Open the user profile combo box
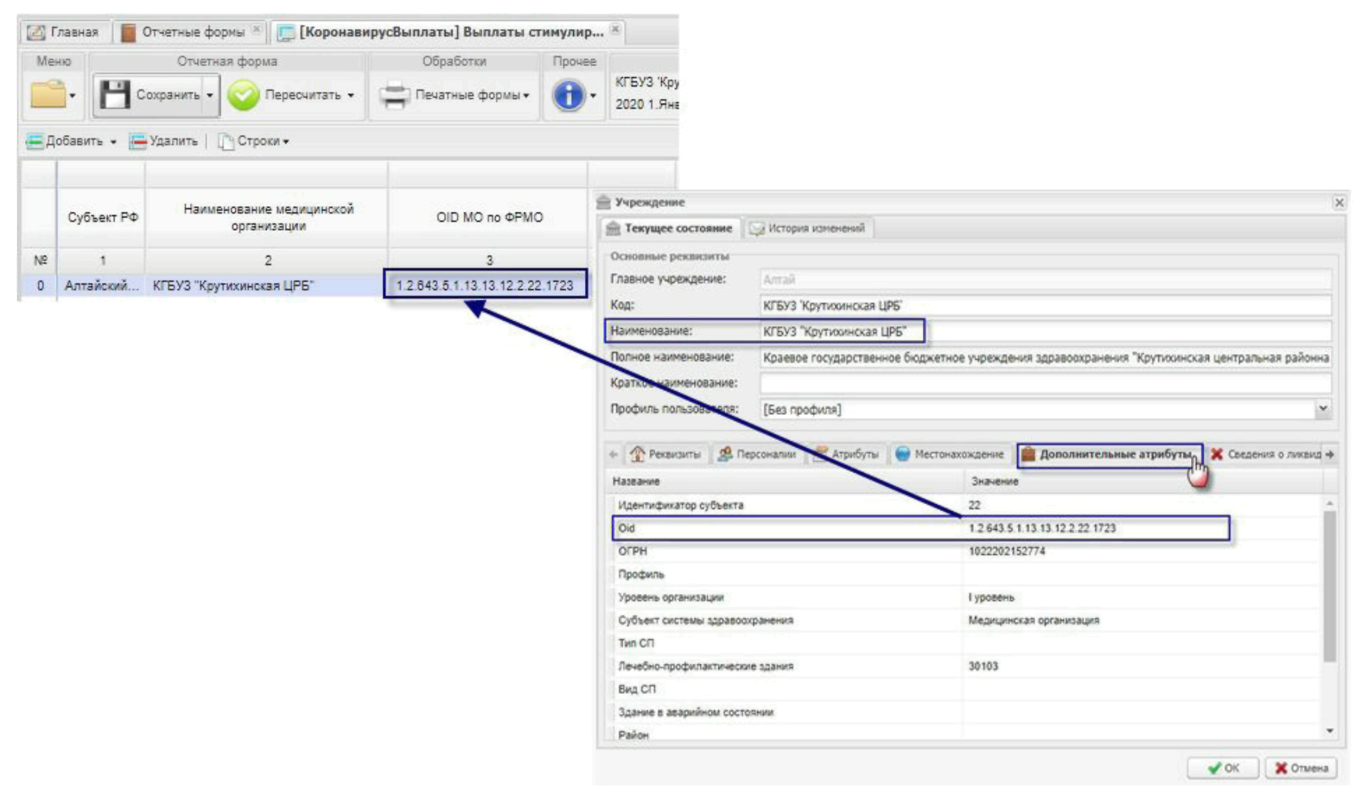 1323,409
